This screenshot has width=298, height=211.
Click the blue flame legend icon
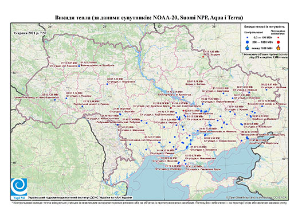coord(248,48)
